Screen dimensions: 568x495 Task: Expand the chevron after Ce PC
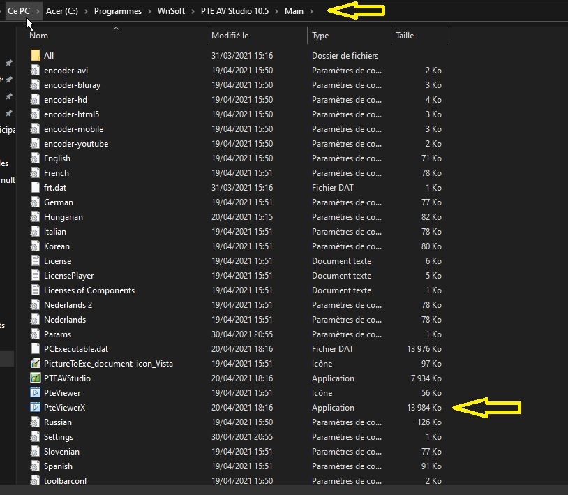point(38,11)
